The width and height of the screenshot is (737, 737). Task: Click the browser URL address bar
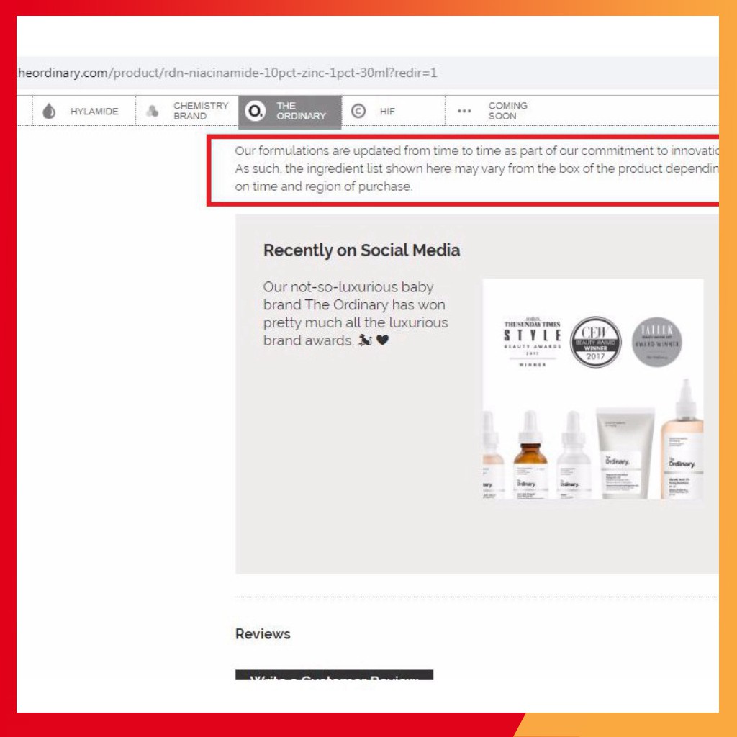point(360,73)
